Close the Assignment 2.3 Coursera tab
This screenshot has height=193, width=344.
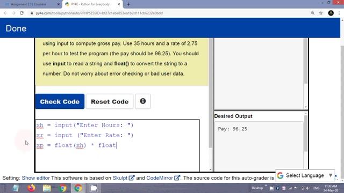(x=59, y=4)
